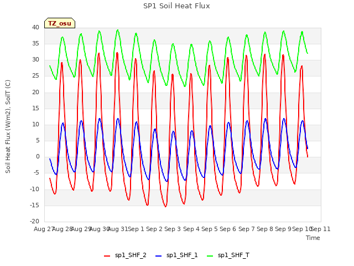Click the y-axis tick value 35

35,43
